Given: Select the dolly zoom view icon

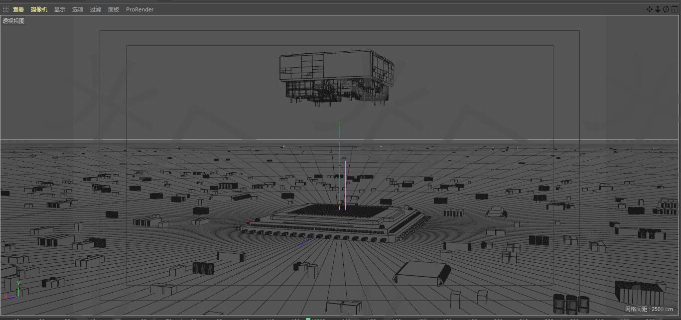Looking at the screenshot, I should point(658,9).
